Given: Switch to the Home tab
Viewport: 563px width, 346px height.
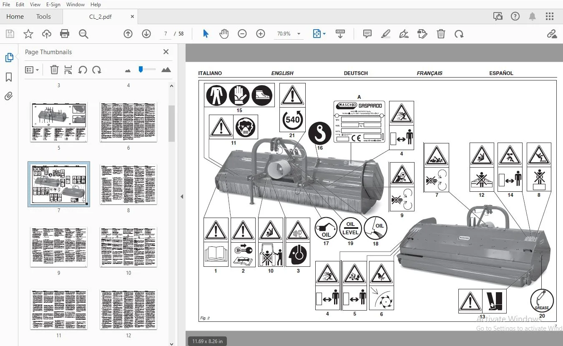Looking at the screenshot, I should (x=15, y=17).
